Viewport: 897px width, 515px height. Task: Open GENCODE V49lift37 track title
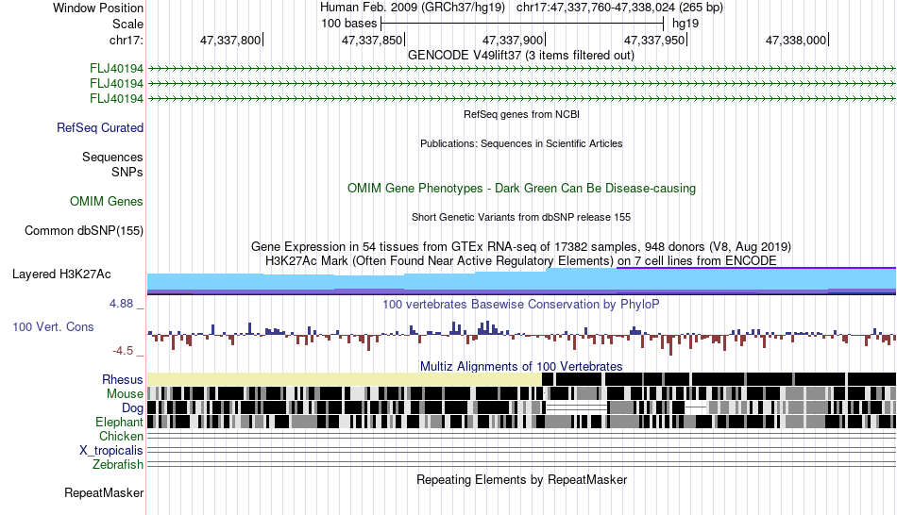coord(521,56)
